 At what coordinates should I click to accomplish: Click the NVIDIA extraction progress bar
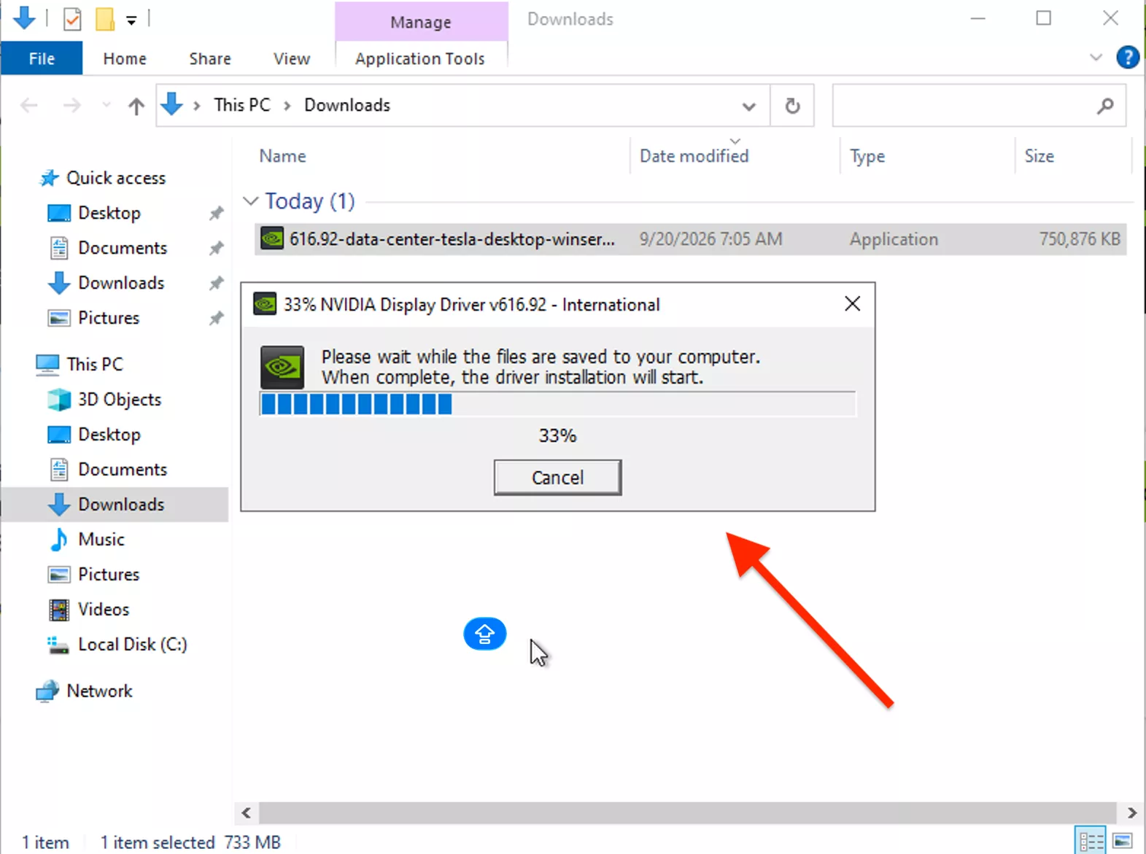(x=557, y=404)
